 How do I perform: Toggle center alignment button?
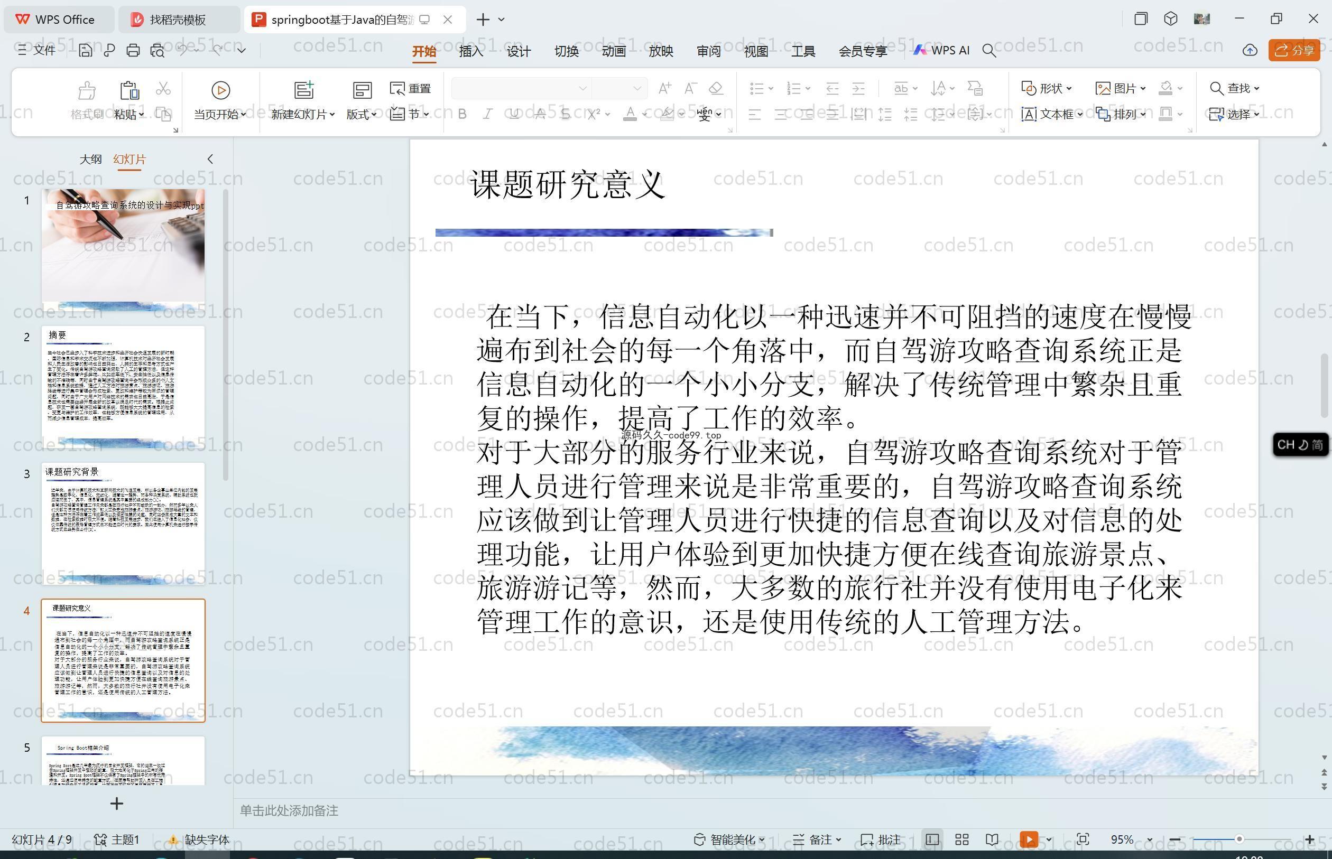(781, 115)
